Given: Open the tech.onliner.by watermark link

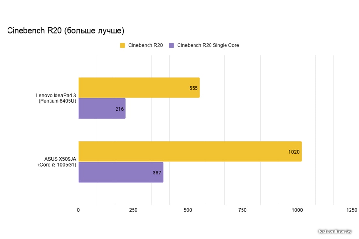Looking at the screenshot, I should (335, 231).
